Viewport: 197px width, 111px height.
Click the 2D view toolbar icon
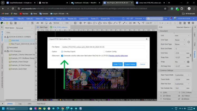click(37, 23)
